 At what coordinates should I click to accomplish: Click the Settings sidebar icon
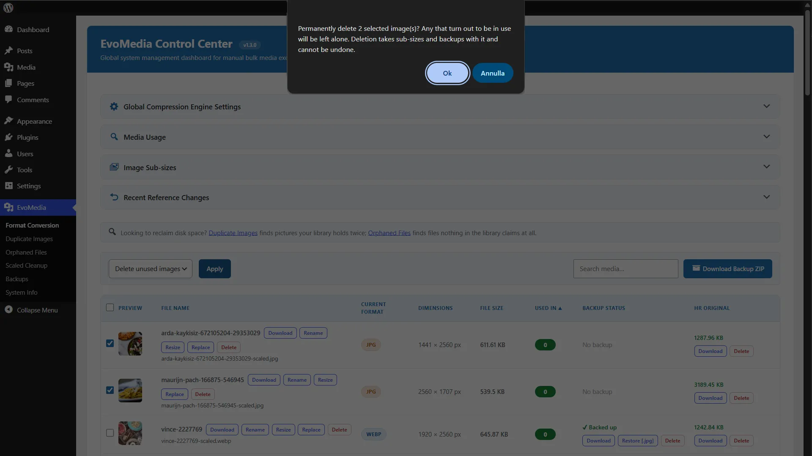point(8,186)
